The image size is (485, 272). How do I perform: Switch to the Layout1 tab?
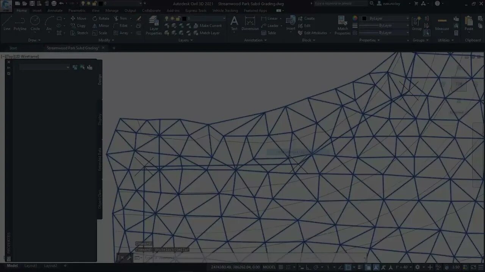31,266
